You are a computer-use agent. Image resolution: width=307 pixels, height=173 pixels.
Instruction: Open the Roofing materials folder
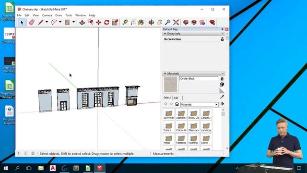click(x=194, y=140)
